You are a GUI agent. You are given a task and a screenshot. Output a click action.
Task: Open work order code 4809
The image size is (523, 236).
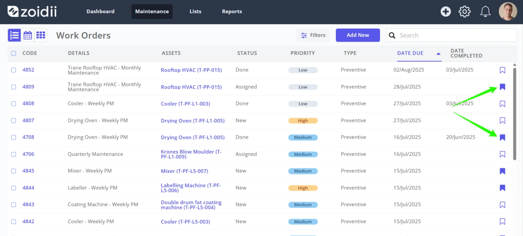pyautogui.click(x=28, y=87)
